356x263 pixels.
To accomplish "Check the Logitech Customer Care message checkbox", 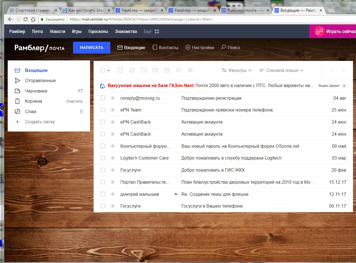I will point(103,158).
